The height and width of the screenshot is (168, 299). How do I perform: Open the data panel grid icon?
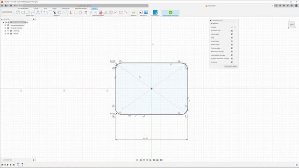2,6
